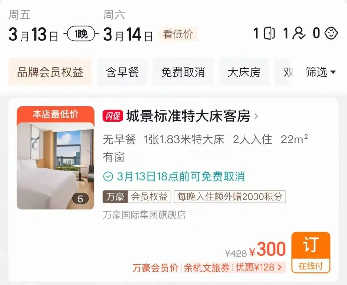This screenshot has width=347, height=285.
Task: Tap the photo count badge showing 5
Action: [x=80, y=199]
